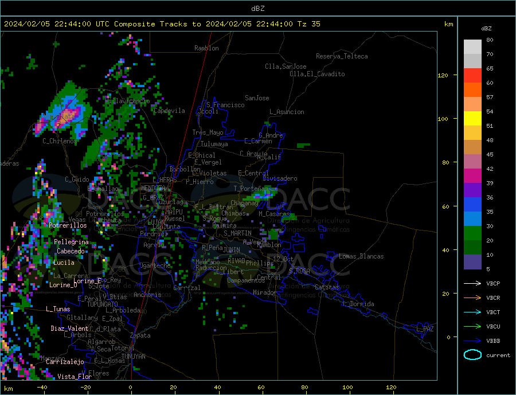
Task: Click the L_Dormida label
Action: [359, 304]
